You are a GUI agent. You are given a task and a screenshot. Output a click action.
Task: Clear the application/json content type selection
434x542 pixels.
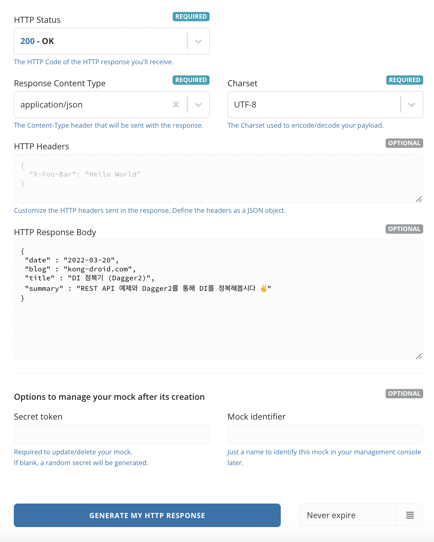click(x=176, y=105)
